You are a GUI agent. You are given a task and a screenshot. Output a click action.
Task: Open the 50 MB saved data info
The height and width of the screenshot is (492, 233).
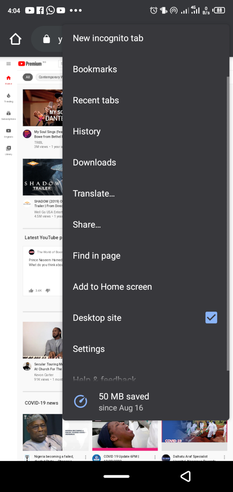(146, 402)
